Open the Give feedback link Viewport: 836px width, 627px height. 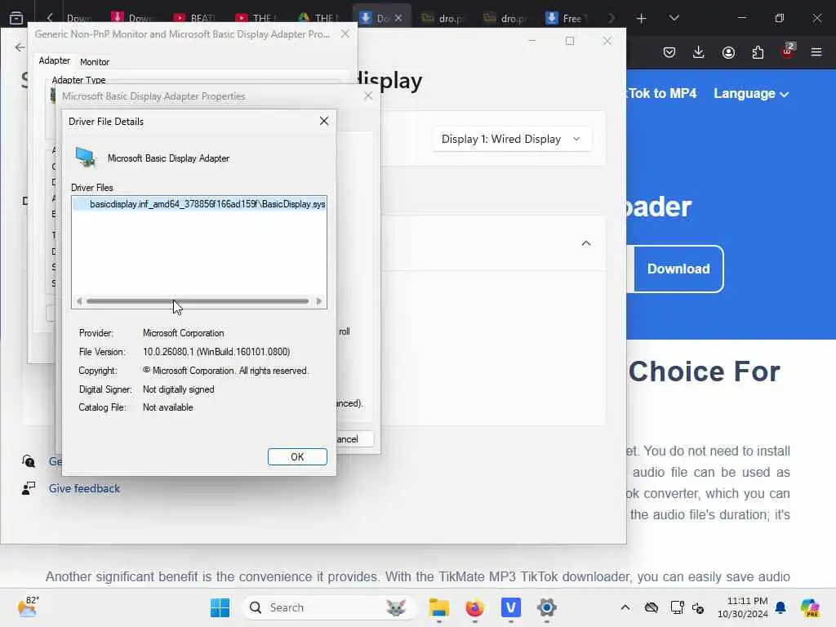point(84,488)
